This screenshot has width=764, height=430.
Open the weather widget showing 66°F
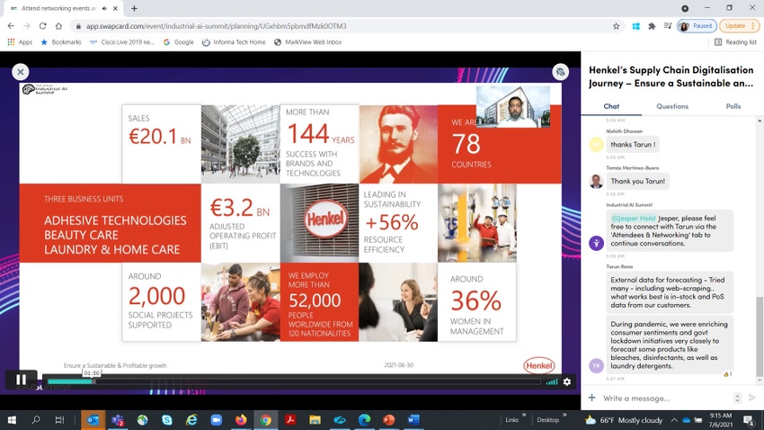click(x=624, y=420)
